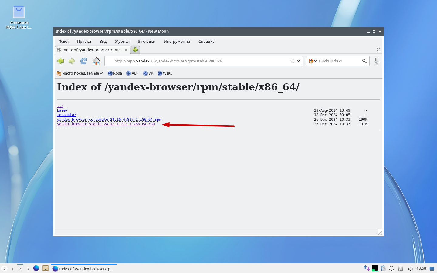Open the application launcher menu in taskbar
This screenshot has height=273, width=437.
click(x=4, y=268)
